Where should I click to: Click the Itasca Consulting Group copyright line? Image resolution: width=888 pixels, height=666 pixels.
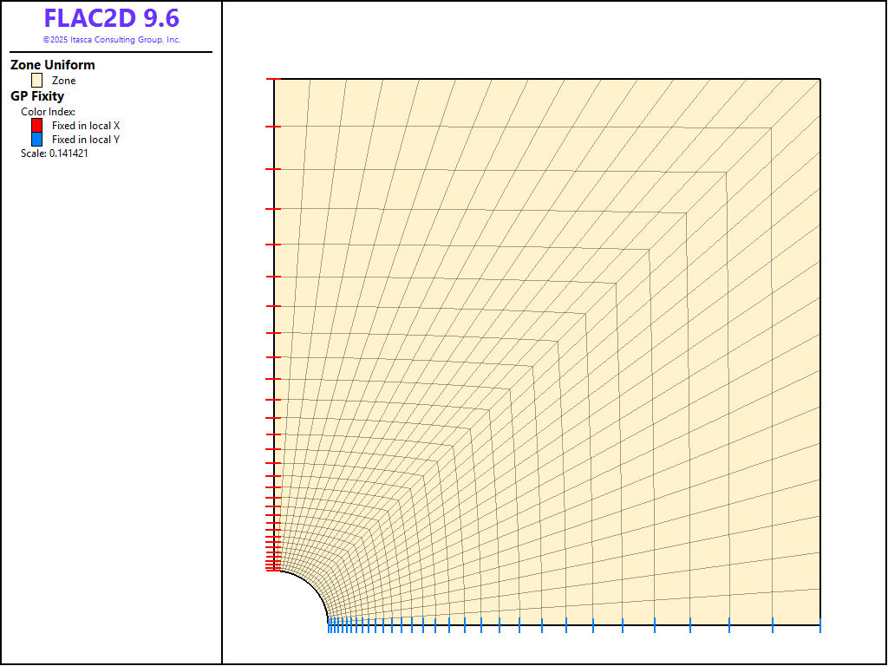point(111,40)
